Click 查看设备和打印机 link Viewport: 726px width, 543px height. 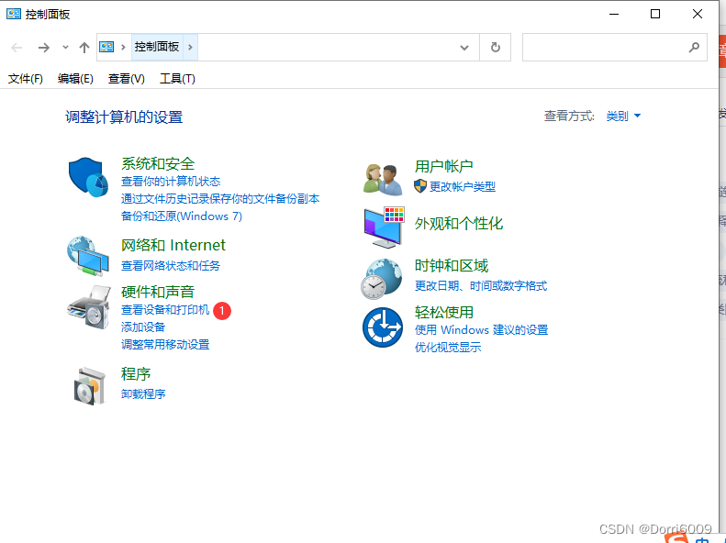pos(165,309)
